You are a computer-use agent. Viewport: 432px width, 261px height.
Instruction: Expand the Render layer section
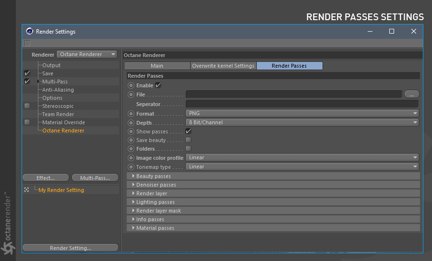pos(133,193)
